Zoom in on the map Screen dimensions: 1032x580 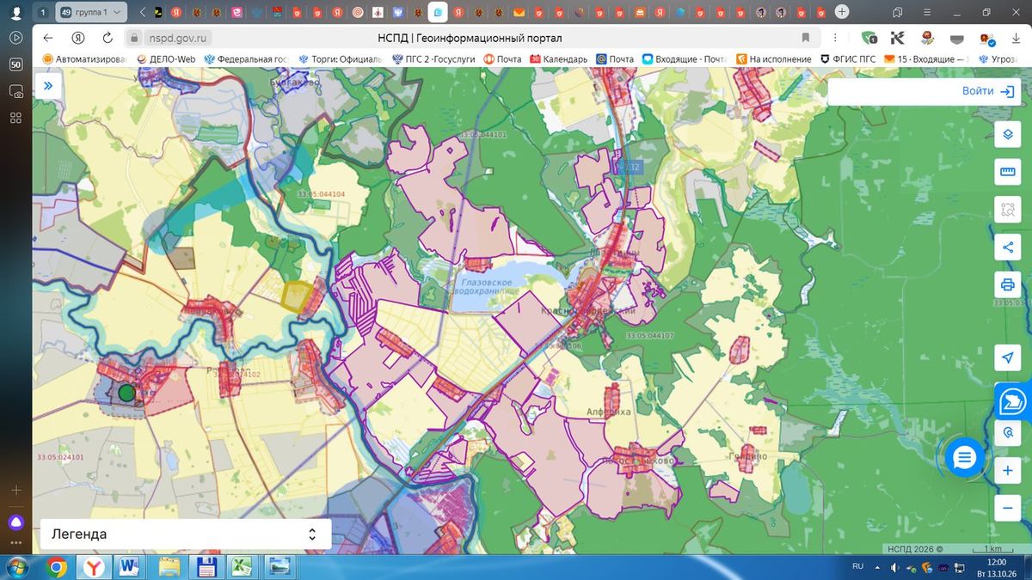pos(1007,471)
